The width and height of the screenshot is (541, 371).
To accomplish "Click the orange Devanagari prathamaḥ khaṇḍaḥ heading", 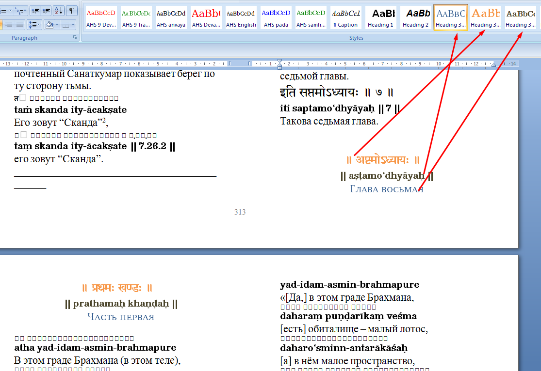I will [x=117, y=288].
